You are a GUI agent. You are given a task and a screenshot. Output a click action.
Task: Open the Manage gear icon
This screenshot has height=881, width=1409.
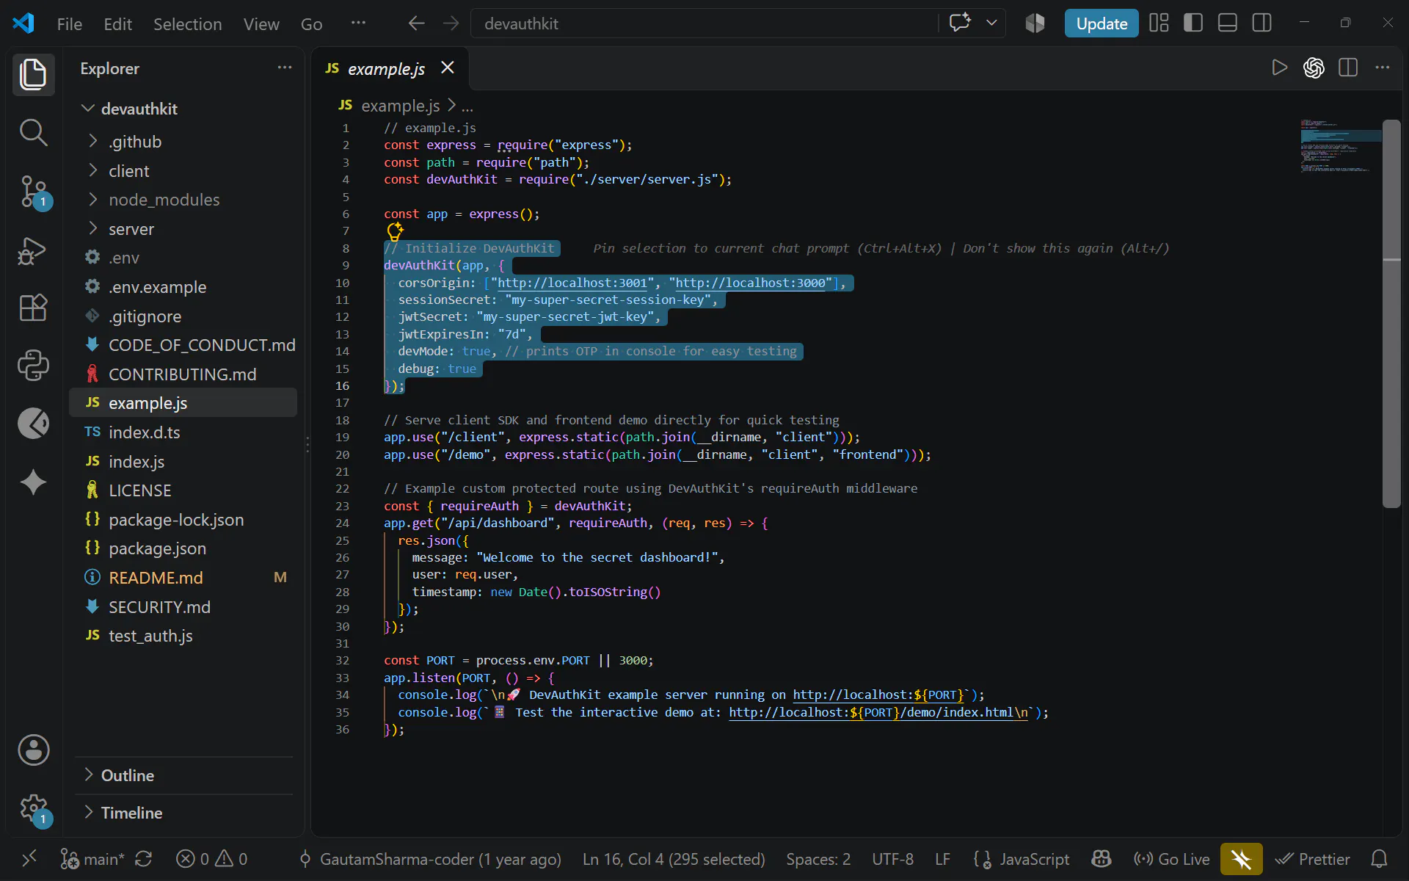33,809
